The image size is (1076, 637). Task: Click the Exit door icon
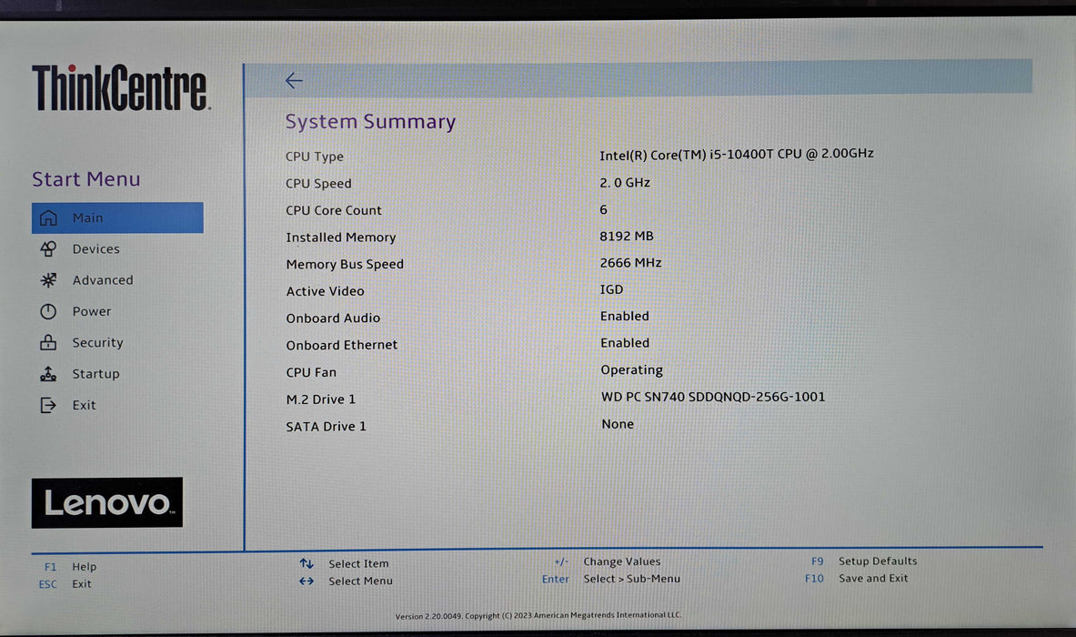[48, 405]
